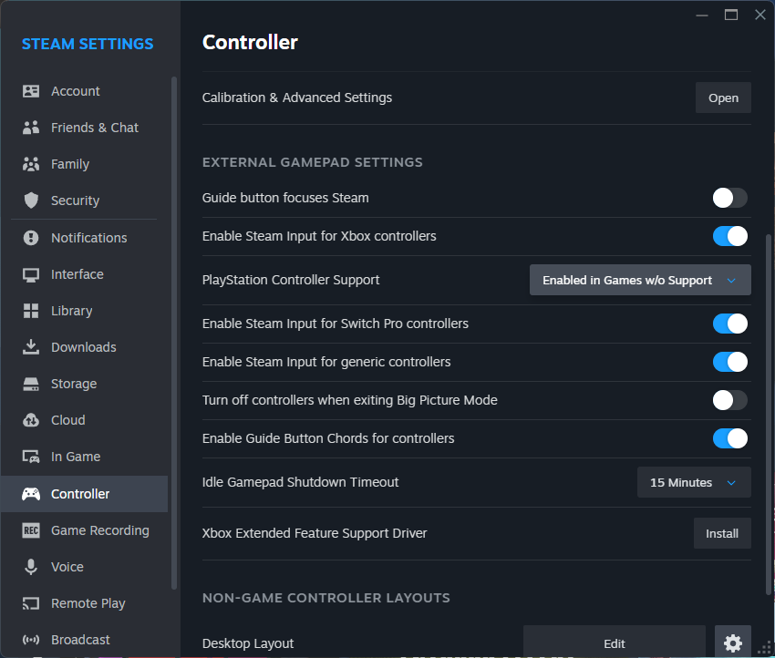Open Remote Play settings label

pos(88,603)
